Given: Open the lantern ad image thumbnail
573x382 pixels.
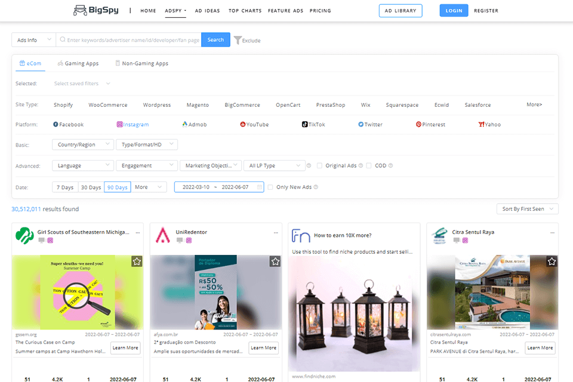Looking at the screenshot, I should (354, 313).
